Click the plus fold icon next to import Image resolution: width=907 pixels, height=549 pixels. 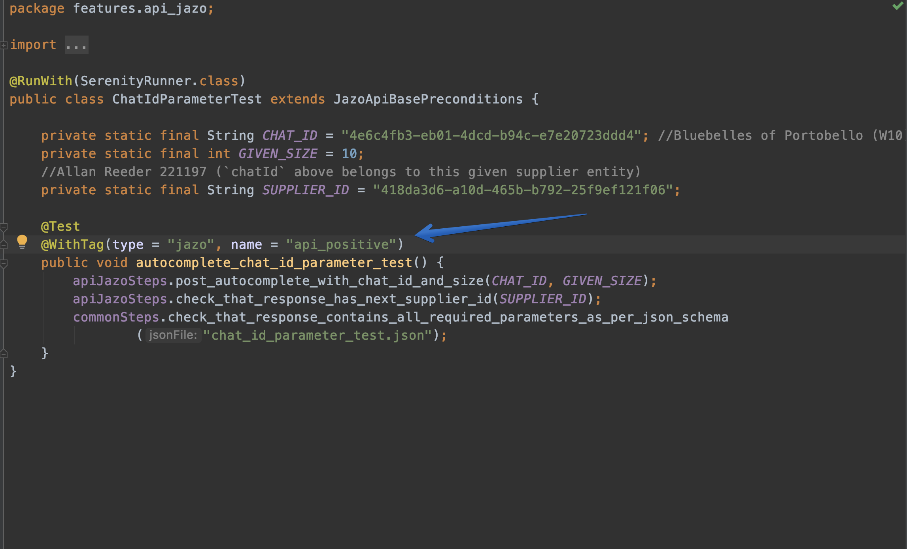tap(3, 45)
